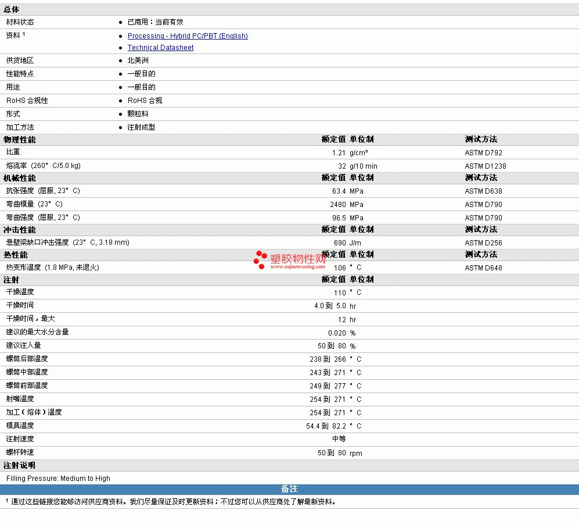Click the 热性能 section header
The image size is (579, 521).
16,255
